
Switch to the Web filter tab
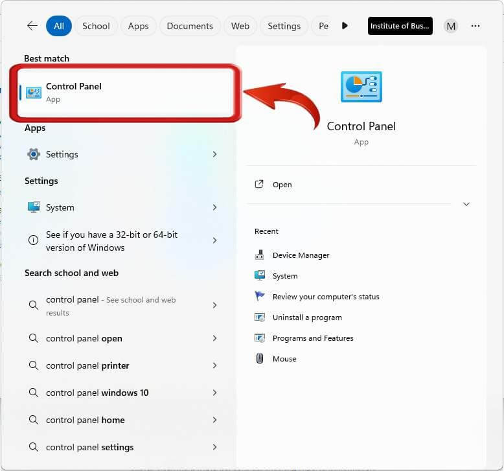point(240,26)
